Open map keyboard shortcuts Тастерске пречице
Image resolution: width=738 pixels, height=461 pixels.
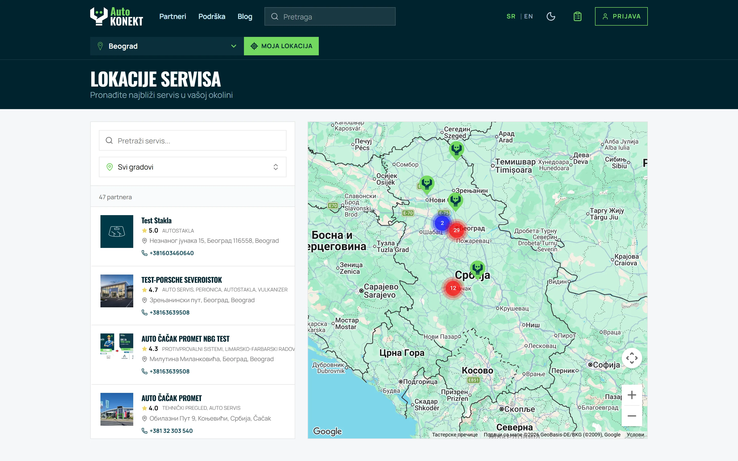coord(455,435)
